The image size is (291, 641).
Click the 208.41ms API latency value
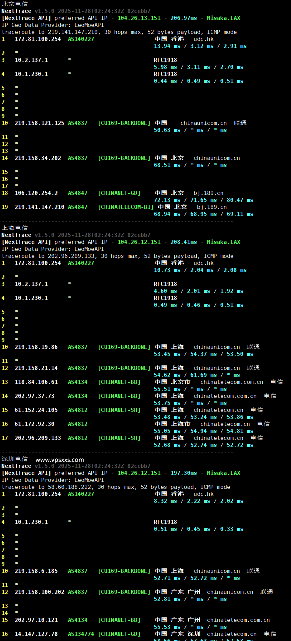183,242
